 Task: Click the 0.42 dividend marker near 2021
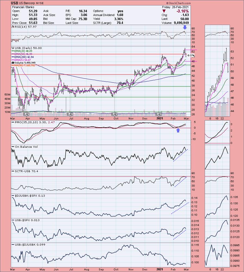click(159, 114)
